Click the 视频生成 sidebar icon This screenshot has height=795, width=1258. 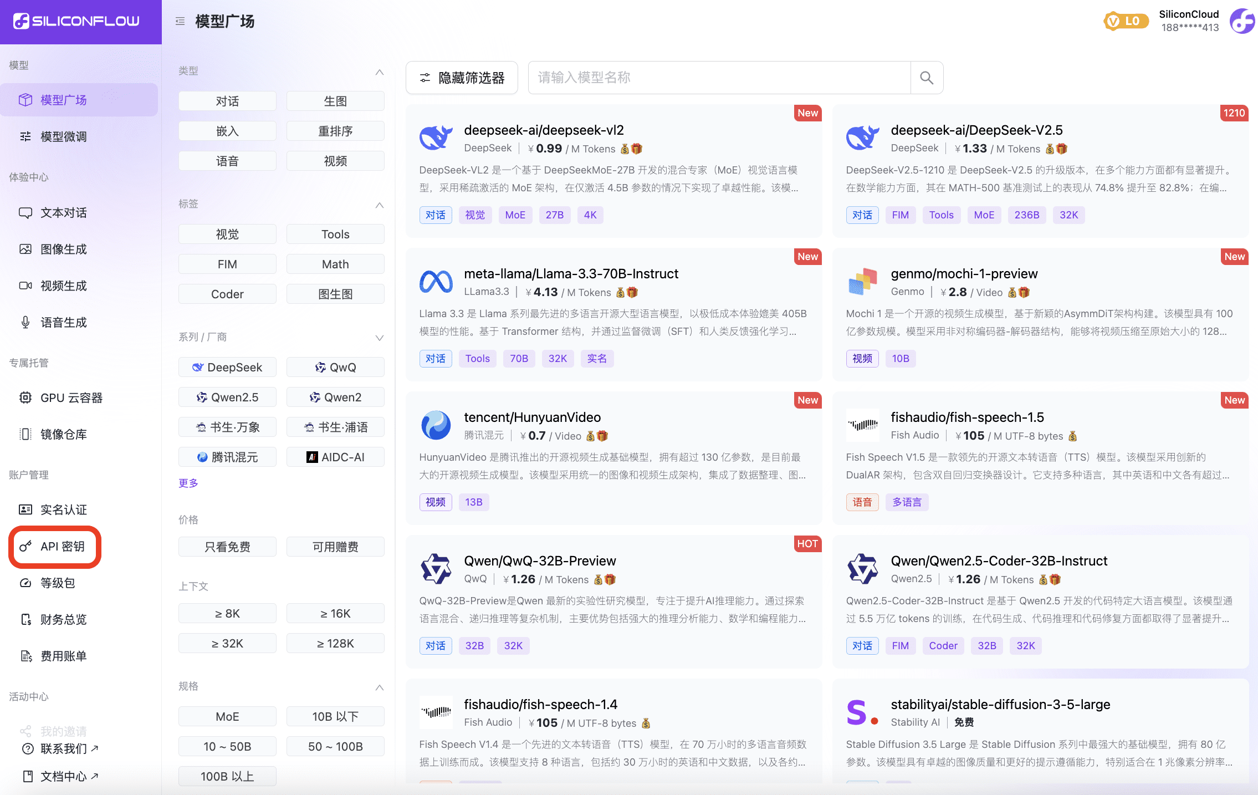pyautogui.click(x=25, y=285)
